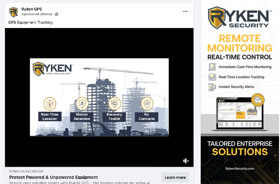
Task: Click the 'REMOTE MONITORING' ad heading
Action: pos(240,43)
